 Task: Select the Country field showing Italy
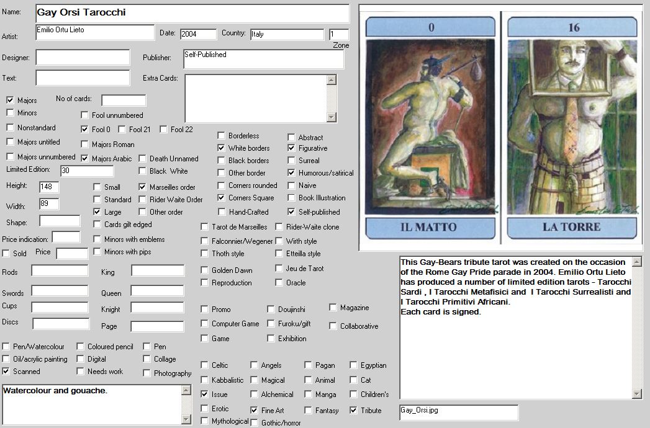pyautogui.click(x=287, y=34)
